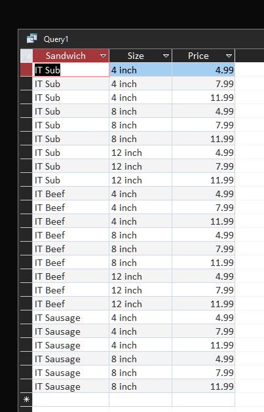Click the 12 inch cell in the last IT Beef row
Screen dimensions: 264x412
click(x=141, y=304)
